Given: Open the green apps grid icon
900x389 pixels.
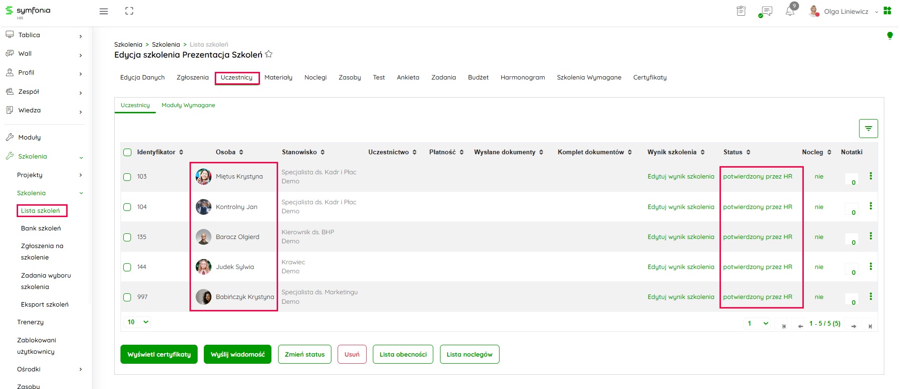Looking at the screenshot, I should (887, 11).
